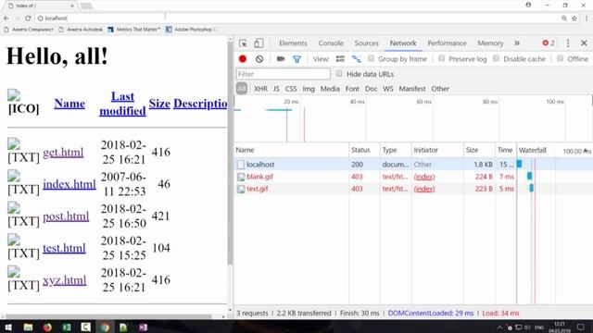
Task: Filter requests by JS
Action: [276, 89]
